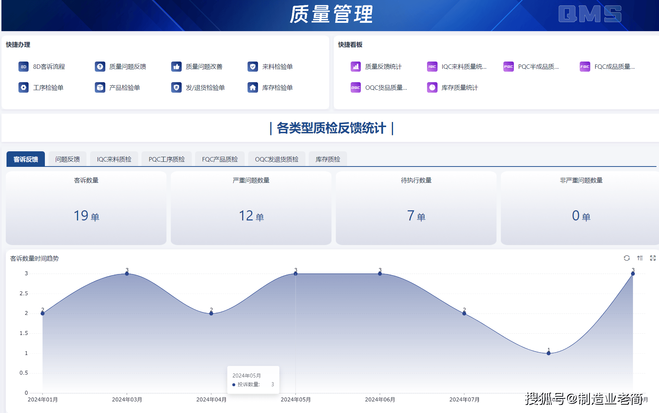This screenshot has height=413, width=659.
Task: Toggle the data view icon on the chart
Action: 640,258
